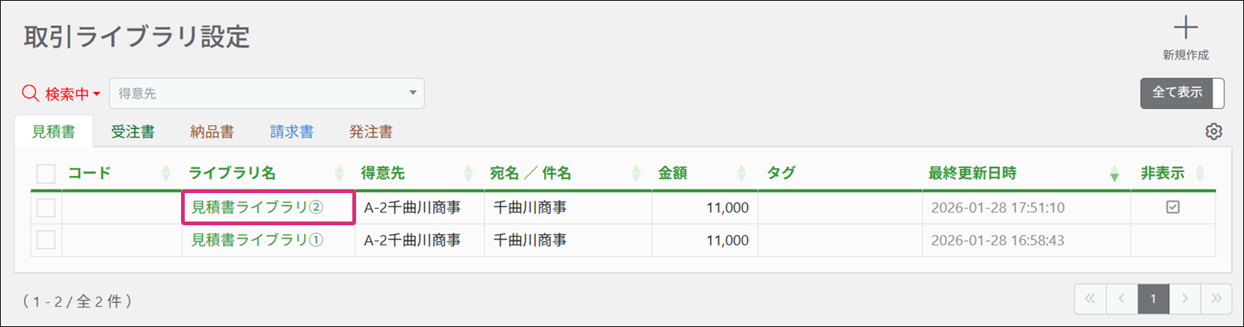
Task: Click the 非表示 checkmark in first row
Action: click(1172, 207)
